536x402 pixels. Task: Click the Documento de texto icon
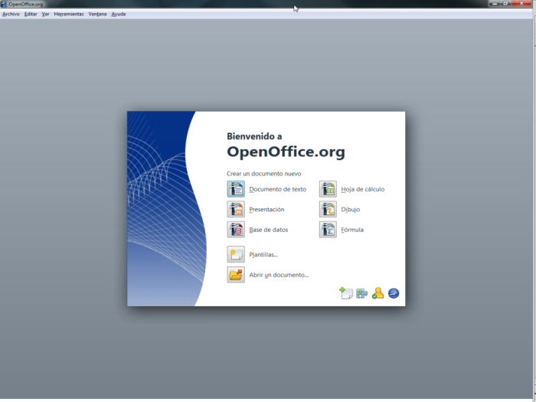pos(236,189)
